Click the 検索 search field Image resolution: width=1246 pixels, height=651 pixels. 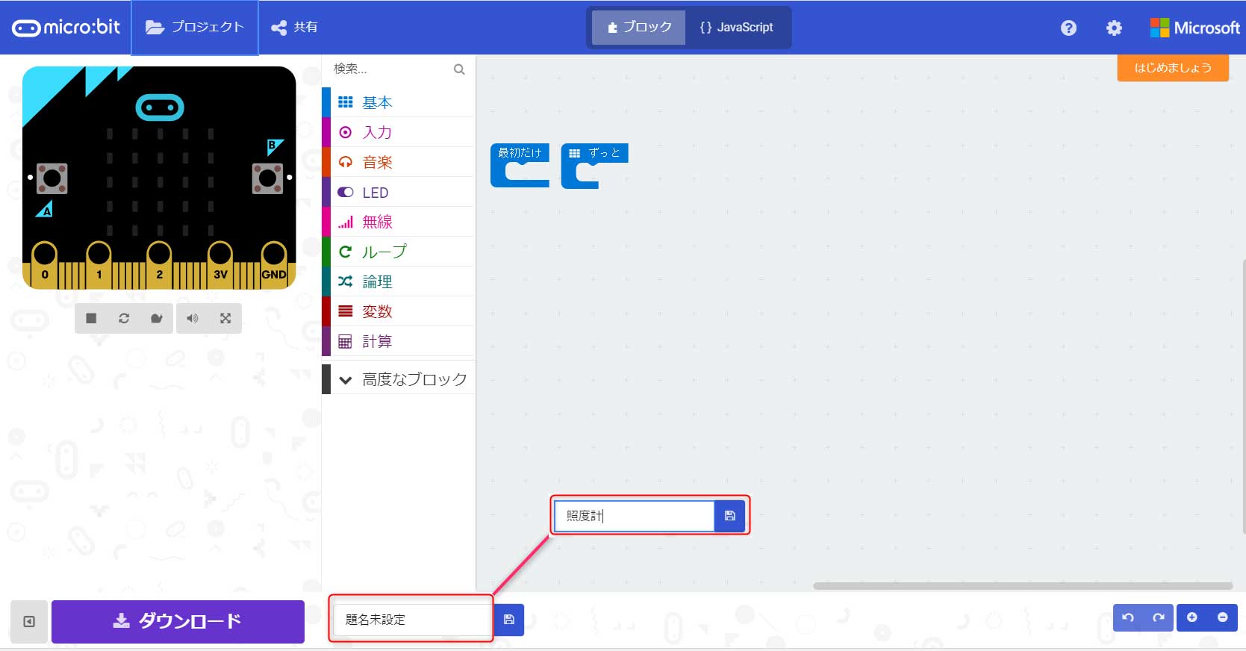pyautogui.click(x=390, y=69)
